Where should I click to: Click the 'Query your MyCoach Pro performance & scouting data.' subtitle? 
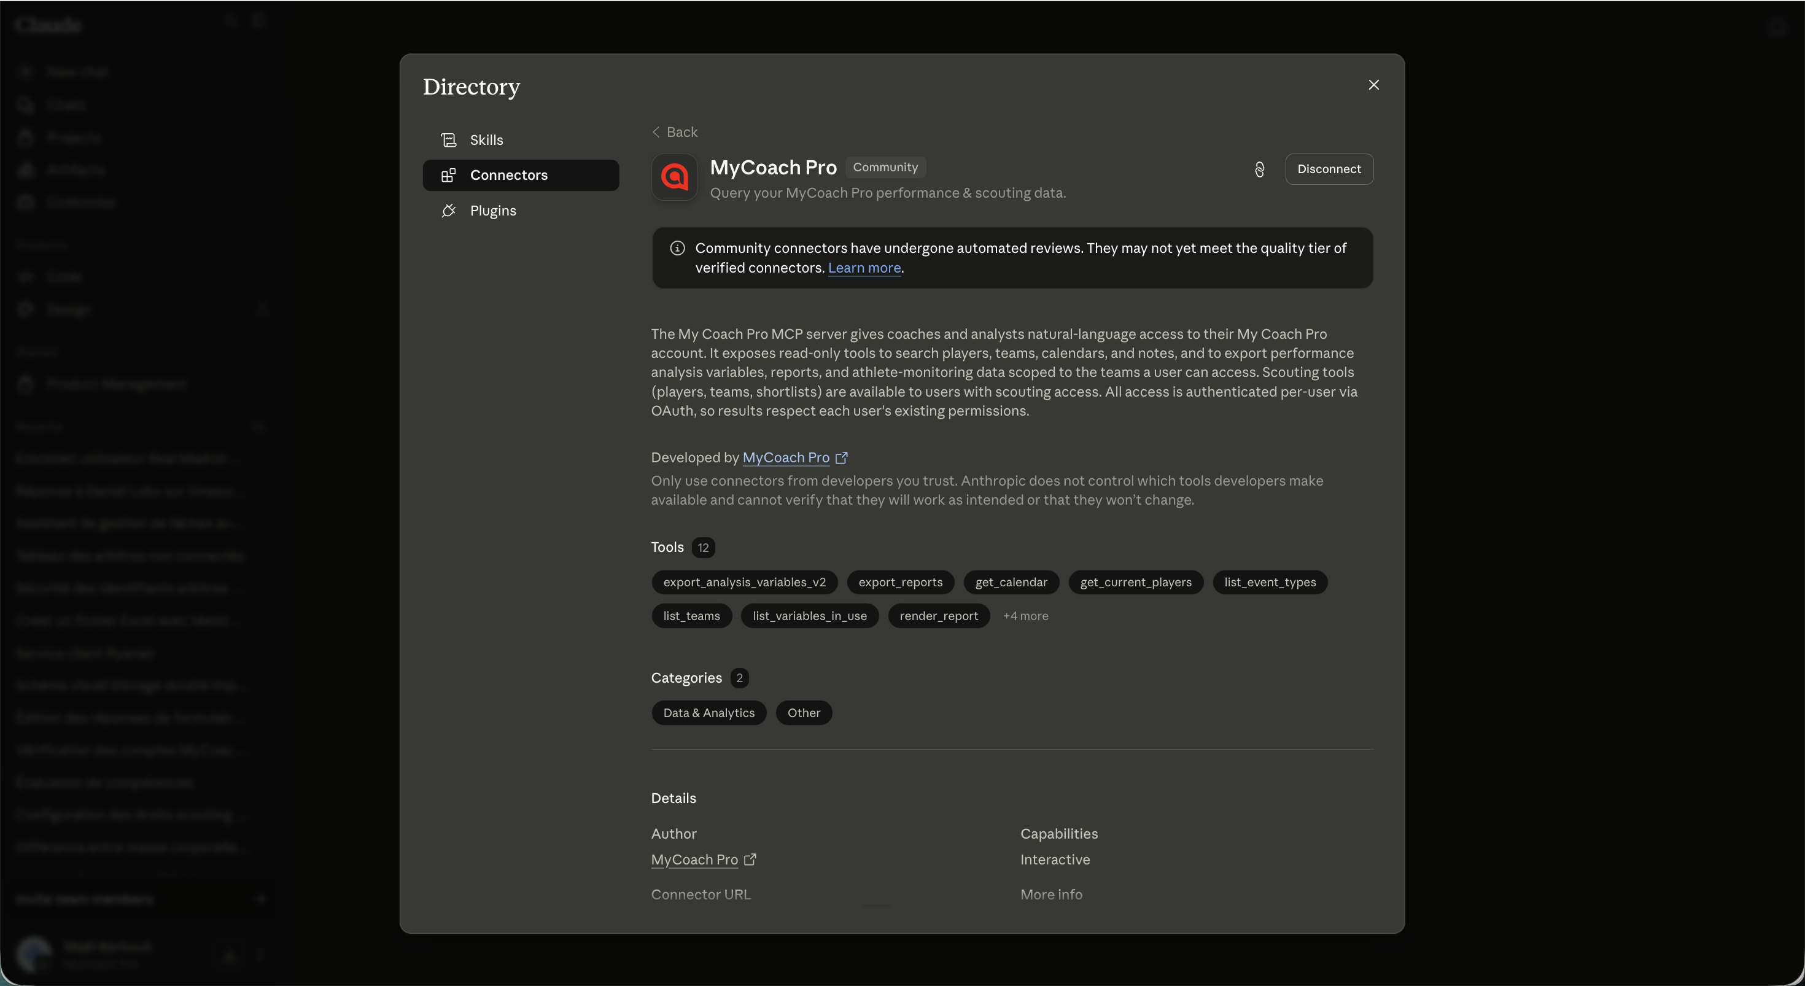pos(888,193)
